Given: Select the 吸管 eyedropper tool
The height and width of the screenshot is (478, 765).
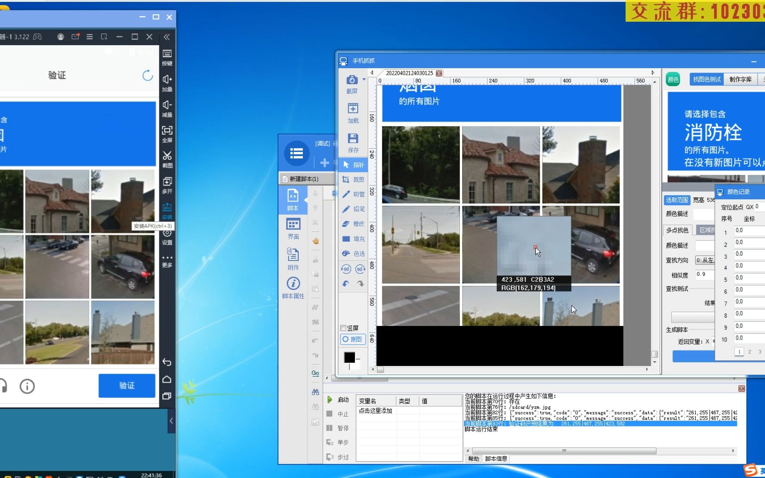Looking at the screenshot, I should point(353,194).
